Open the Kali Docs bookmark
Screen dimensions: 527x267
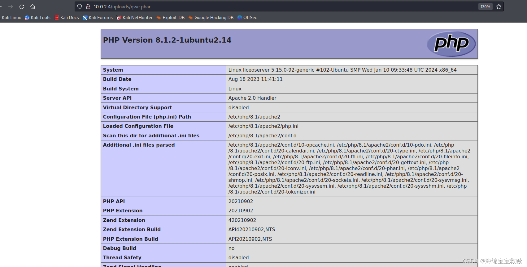67,18
